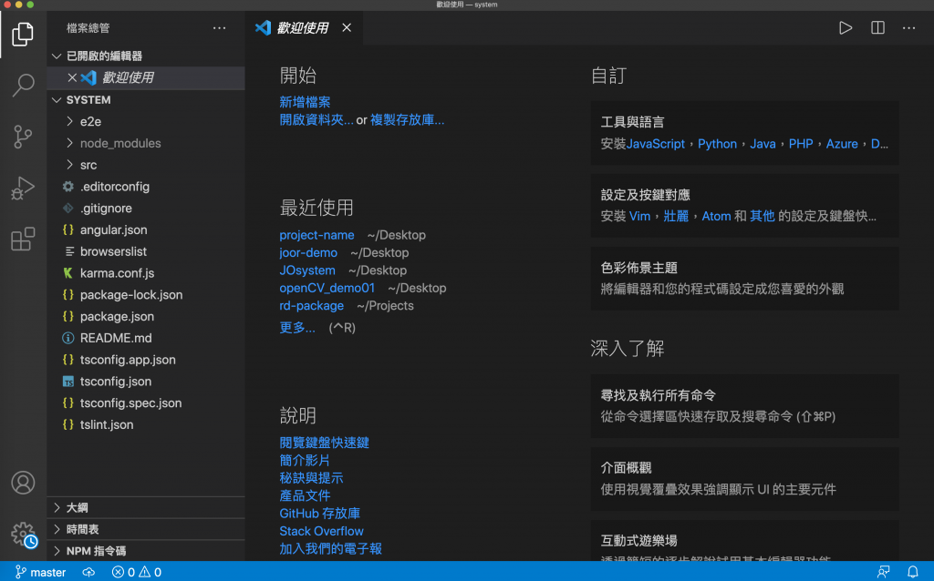934x581 pixels.
Task: Click the 新增檔案 link
Action: pyautogui.click(x=305, y=102)
